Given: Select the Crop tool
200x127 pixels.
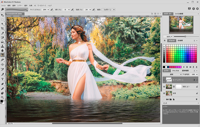Looking at the screenshot, I should pyautogui.click(x=2, y=28).
